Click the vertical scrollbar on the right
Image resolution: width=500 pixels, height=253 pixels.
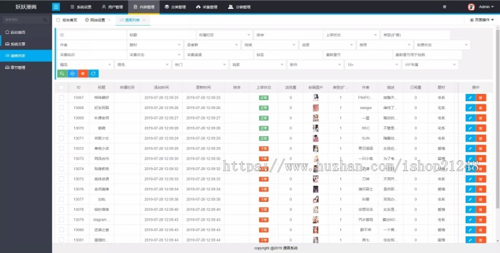pos(497,118)
